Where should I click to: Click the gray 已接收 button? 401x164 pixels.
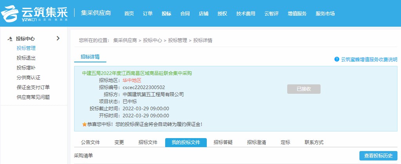(304, 89)
